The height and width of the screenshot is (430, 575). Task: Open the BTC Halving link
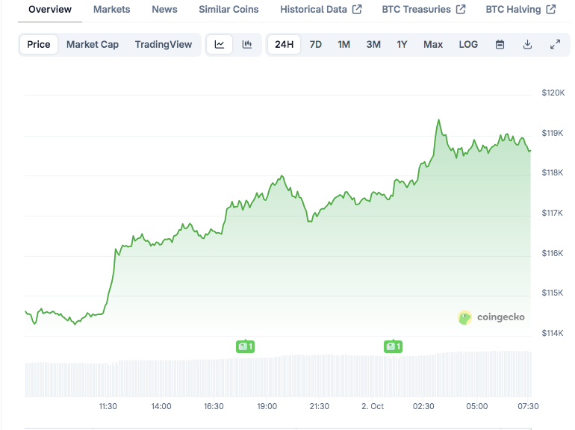click(x=520, y=10)
